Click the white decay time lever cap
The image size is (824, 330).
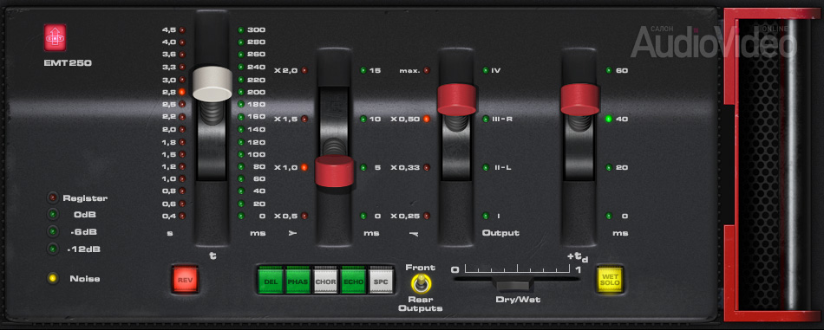click(213, 84)
